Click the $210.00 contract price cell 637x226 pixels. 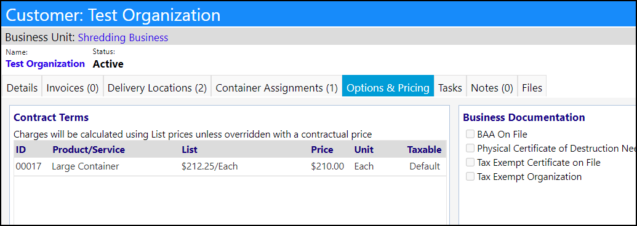coord(327,166)
